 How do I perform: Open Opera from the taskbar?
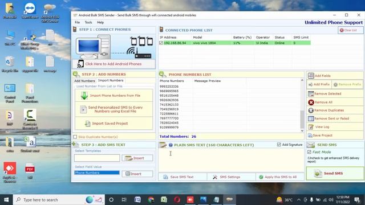tap(177, 200)
